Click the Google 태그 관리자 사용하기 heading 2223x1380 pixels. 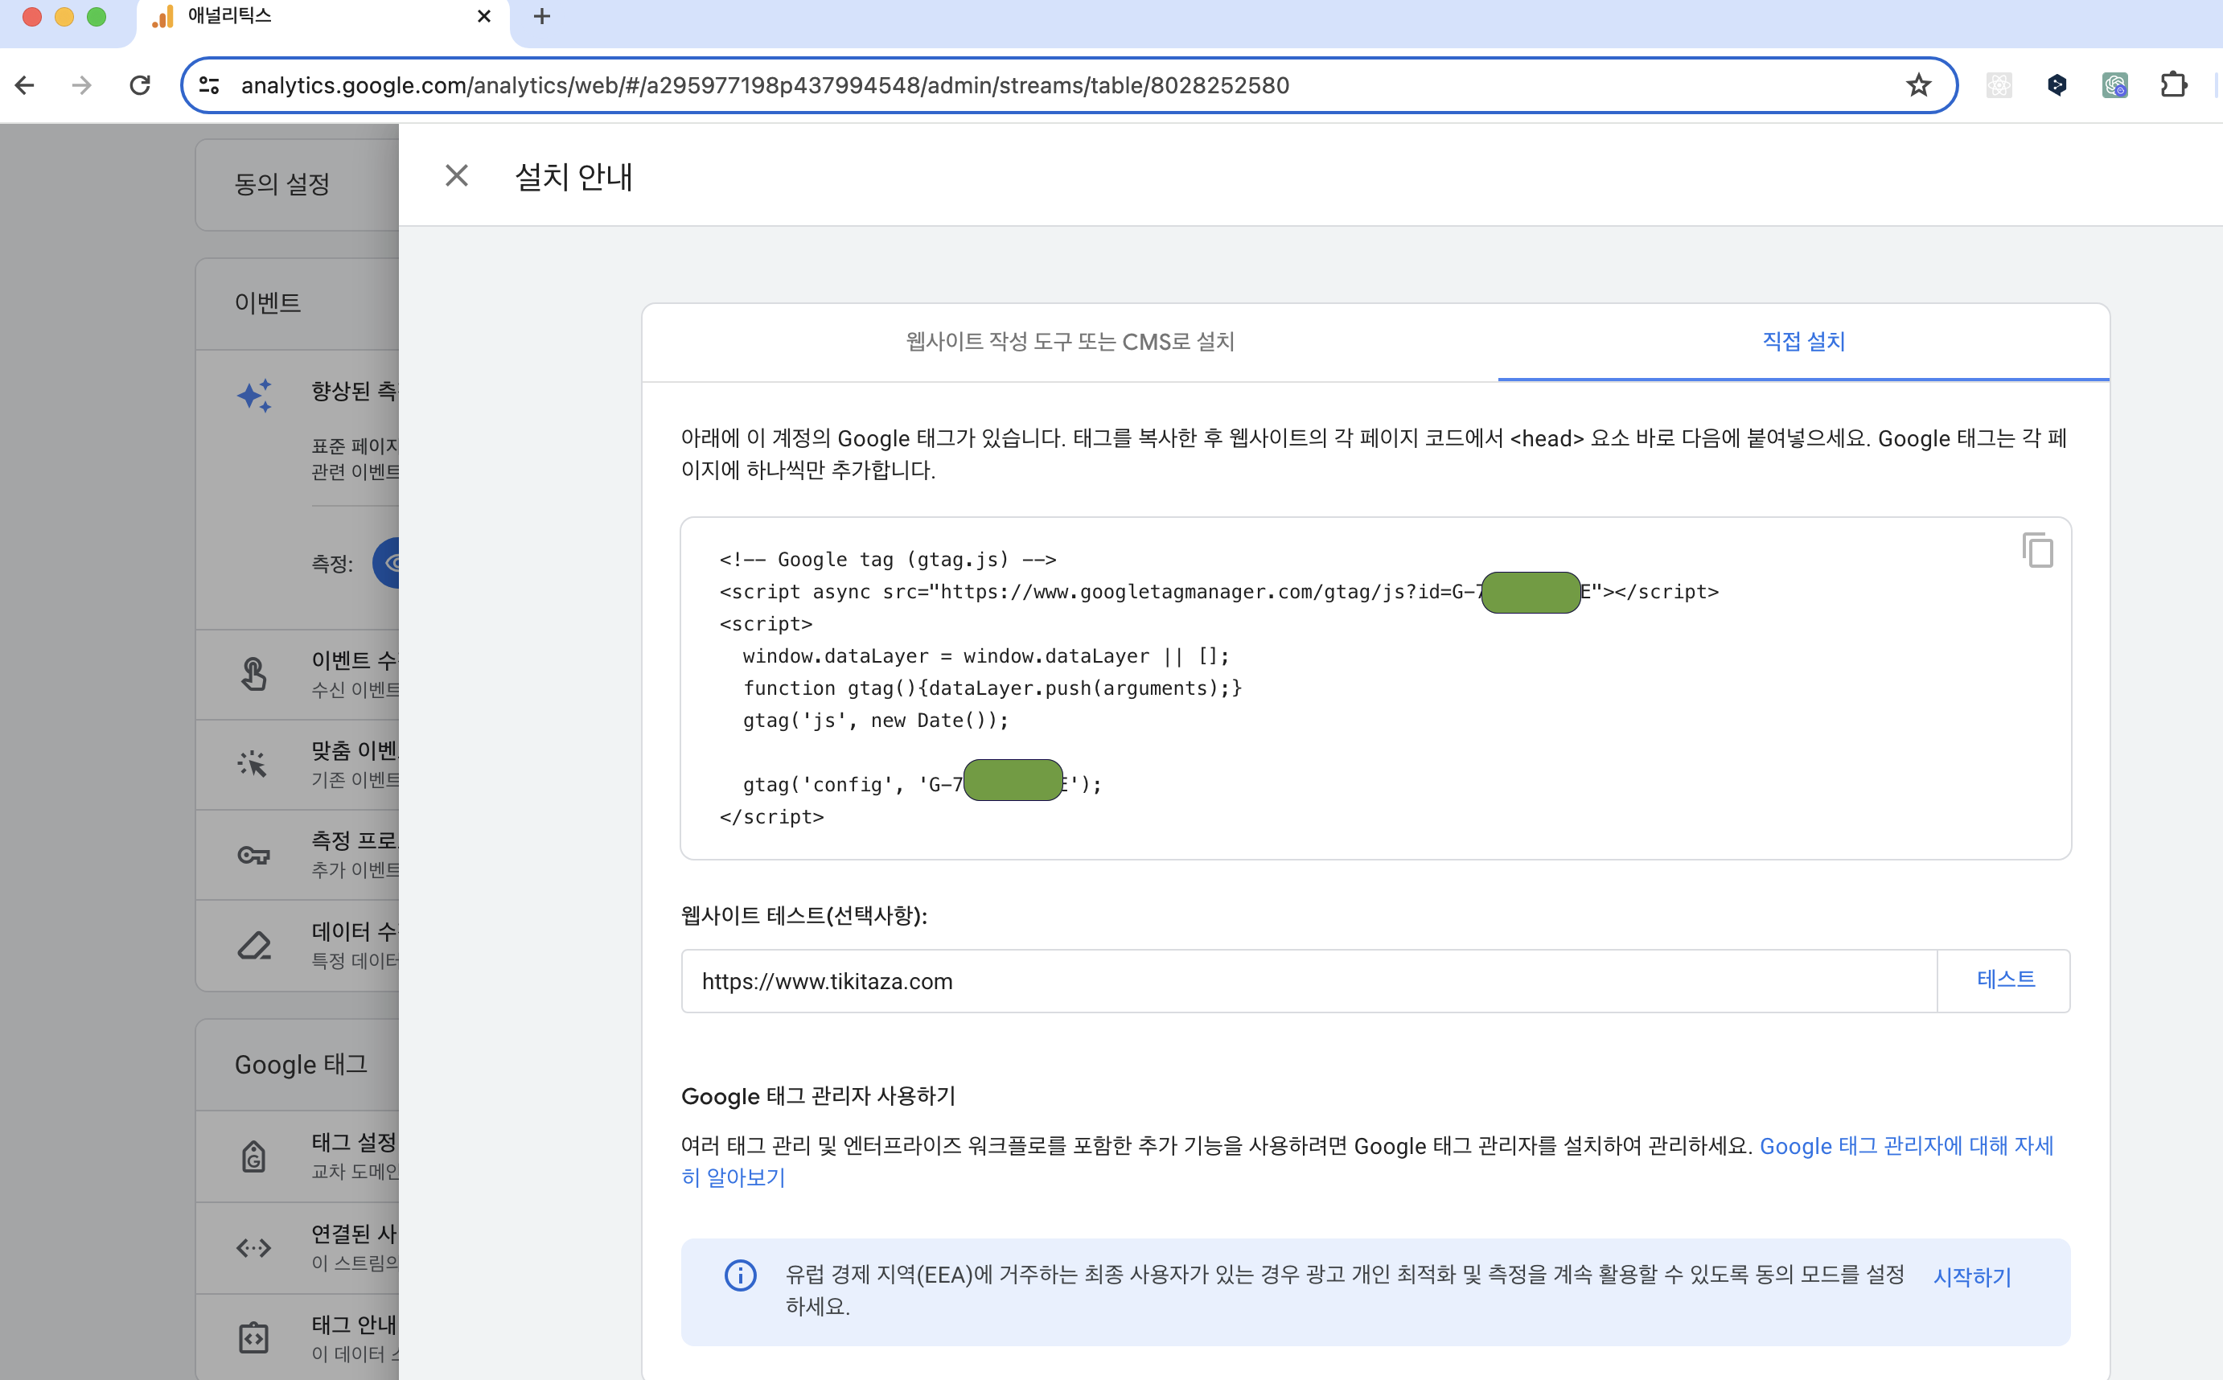click(818, 1095)
